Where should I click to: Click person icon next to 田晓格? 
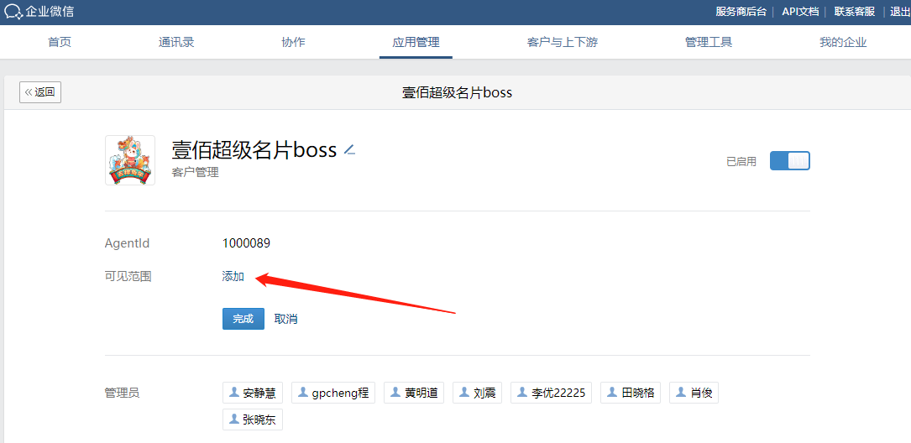click(612, 393)
